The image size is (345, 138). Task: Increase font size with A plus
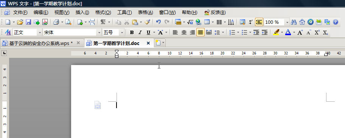300,33
